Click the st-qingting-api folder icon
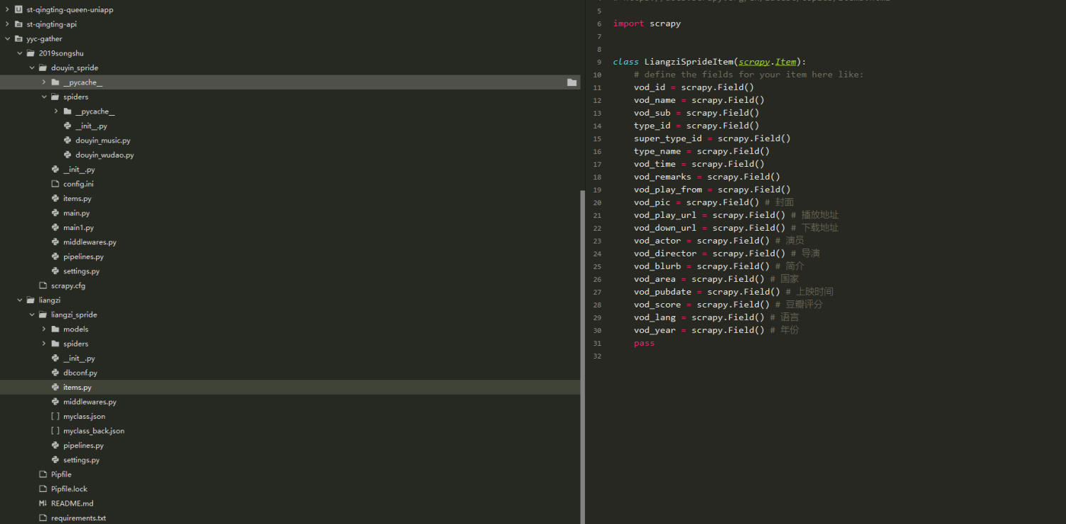Screen dimensions: 1066x524 pos(18,24)
